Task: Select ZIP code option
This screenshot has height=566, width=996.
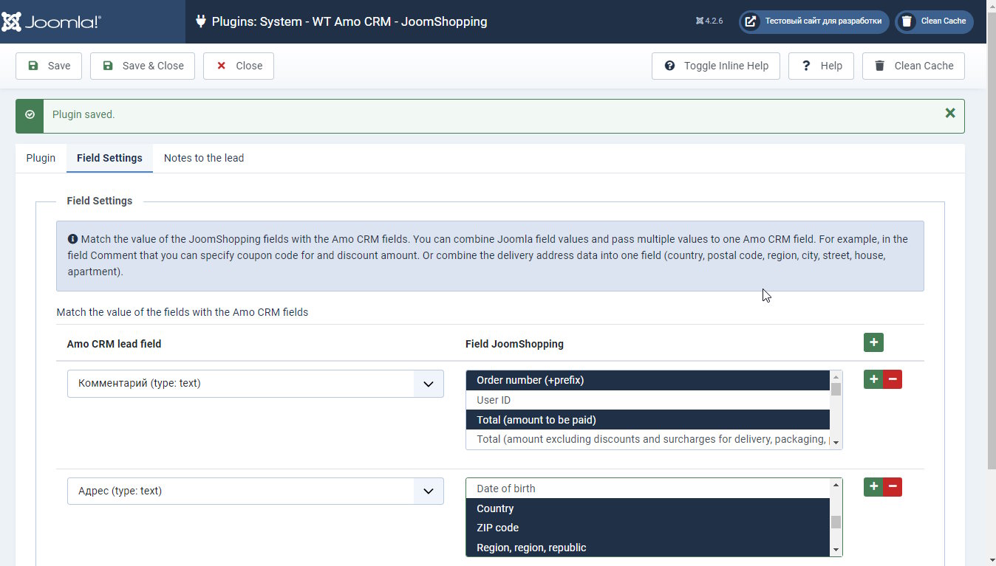Action: [x=648, y=528]
